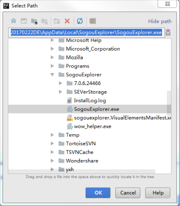Close the Select Path dialog
180x206 pixels.
[x=167, y=4]
